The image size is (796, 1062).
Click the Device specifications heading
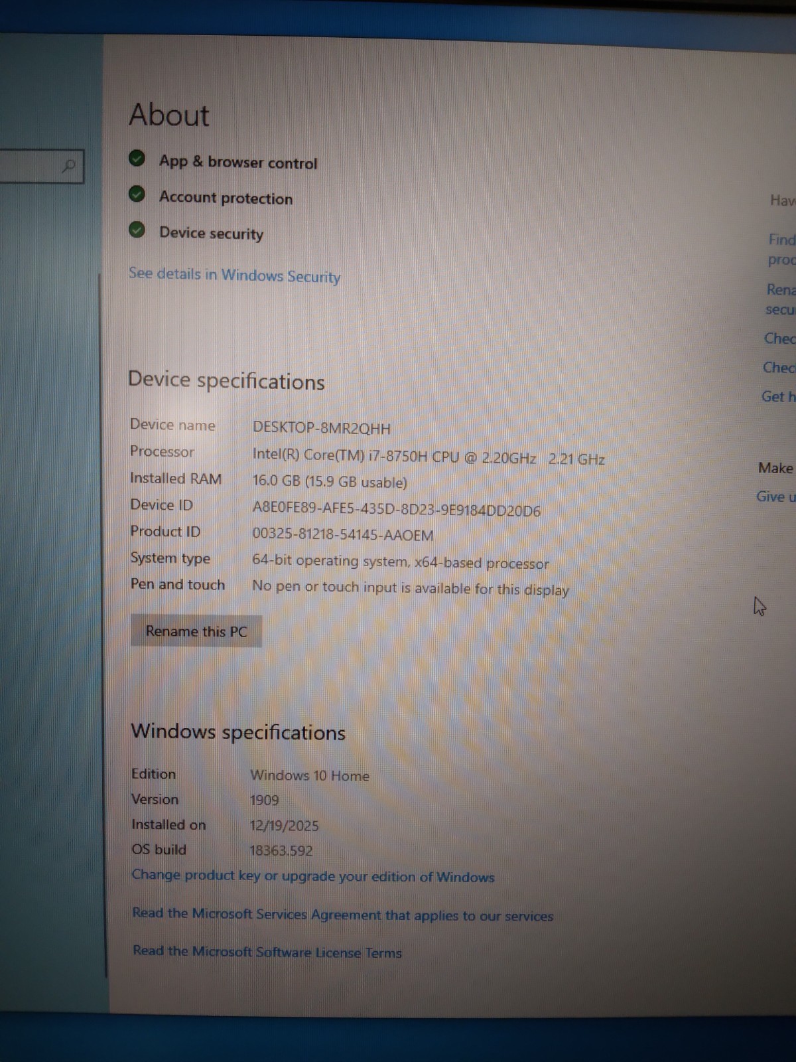click(x=226, y=381)
